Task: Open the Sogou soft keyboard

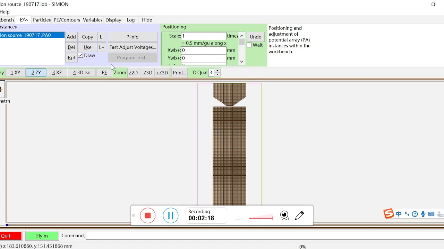Action: (432, 214)
